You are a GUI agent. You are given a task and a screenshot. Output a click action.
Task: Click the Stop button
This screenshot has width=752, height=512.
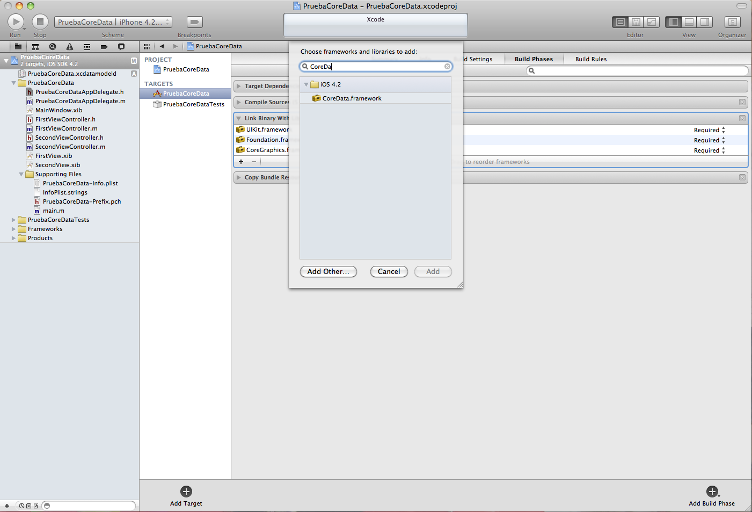click(40, 21)
